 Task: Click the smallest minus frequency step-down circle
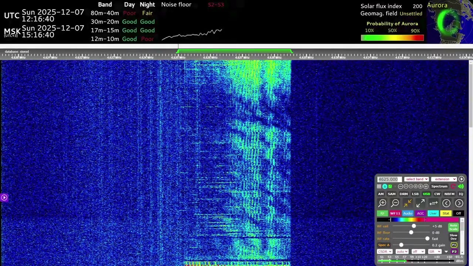[411, 186]
